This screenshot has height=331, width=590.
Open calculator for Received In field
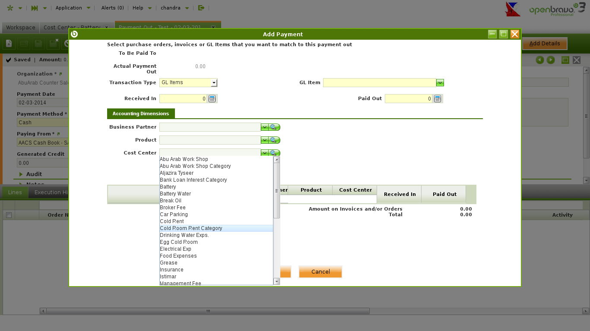212,99
